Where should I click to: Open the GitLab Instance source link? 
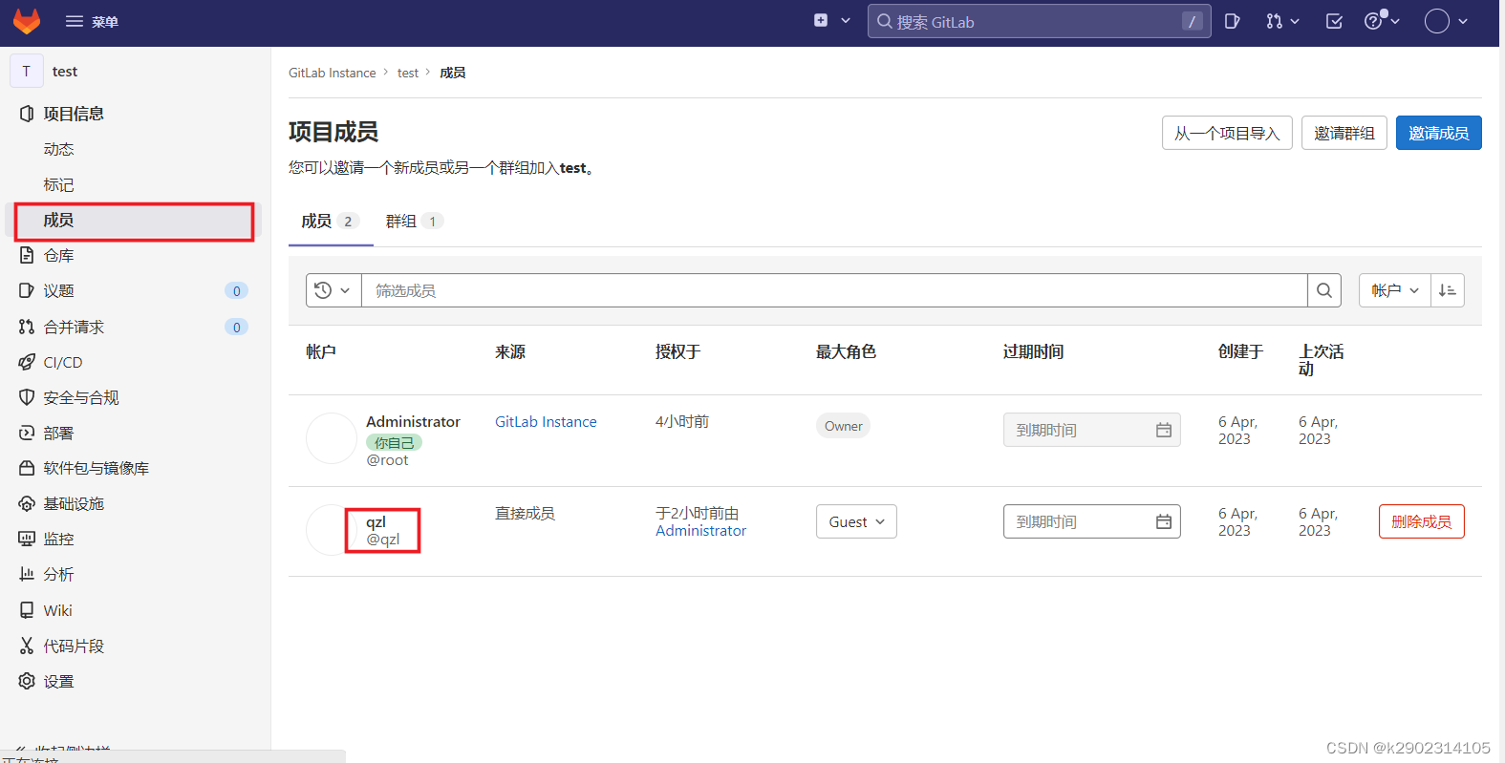coord(546,422)
